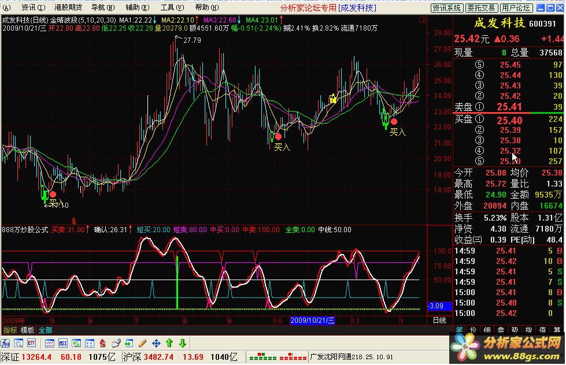Click sell order level ① price 25.41
Image resolution: width=566 pixels, height=365 pixels.
point(509,107)
